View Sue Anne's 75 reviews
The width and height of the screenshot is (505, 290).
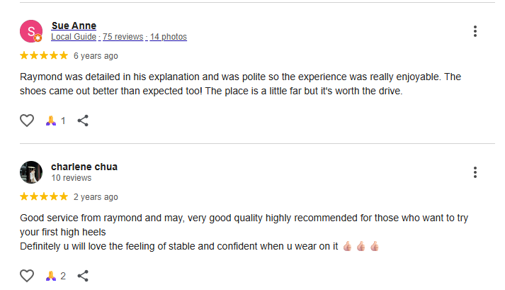[123, 37]
